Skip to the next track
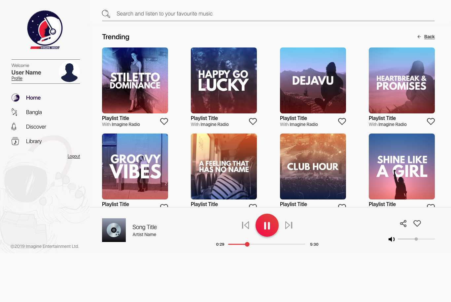 (289, 225)
